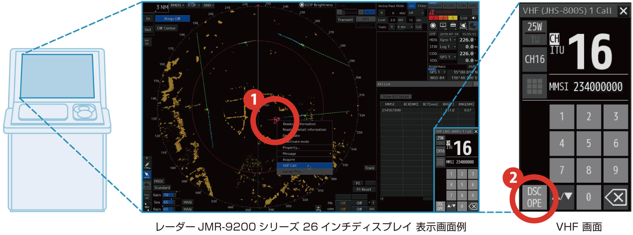
Task: Select VHF Call in the context menu
Action: (x=305, y=165)
